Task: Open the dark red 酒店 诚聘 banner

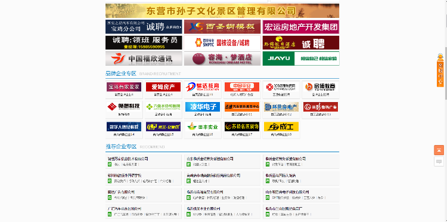Action: pyautogui.click(x=301, y=42)
